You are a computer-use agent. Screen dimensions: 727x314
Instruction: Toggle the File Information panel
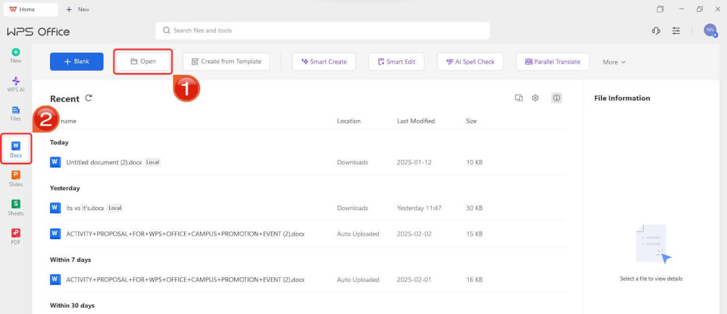(x=557, y=98)
